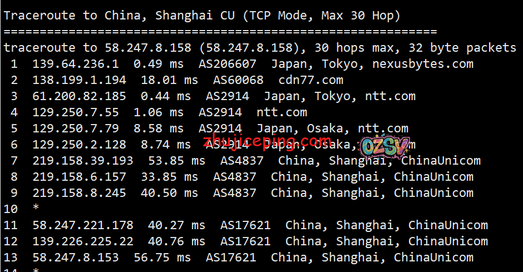This screenshot has width=523, height=272.
Task: Click the 53.85 ms latency value
Action: pos(172,161)
